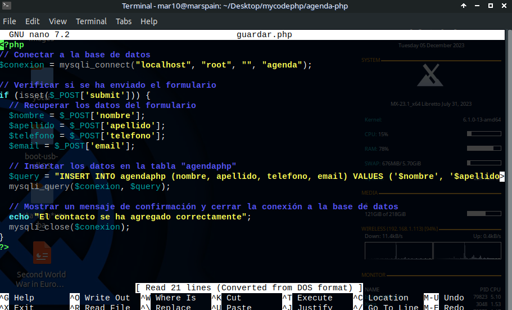Open the Edit menu
The width and height of the screenshot is (512, 310).
33,21
